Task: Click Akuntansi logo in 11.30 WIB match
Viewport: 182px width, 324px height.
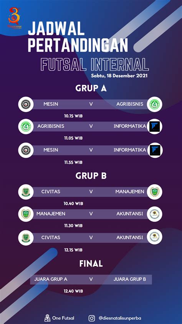Action: pos(155,214)
